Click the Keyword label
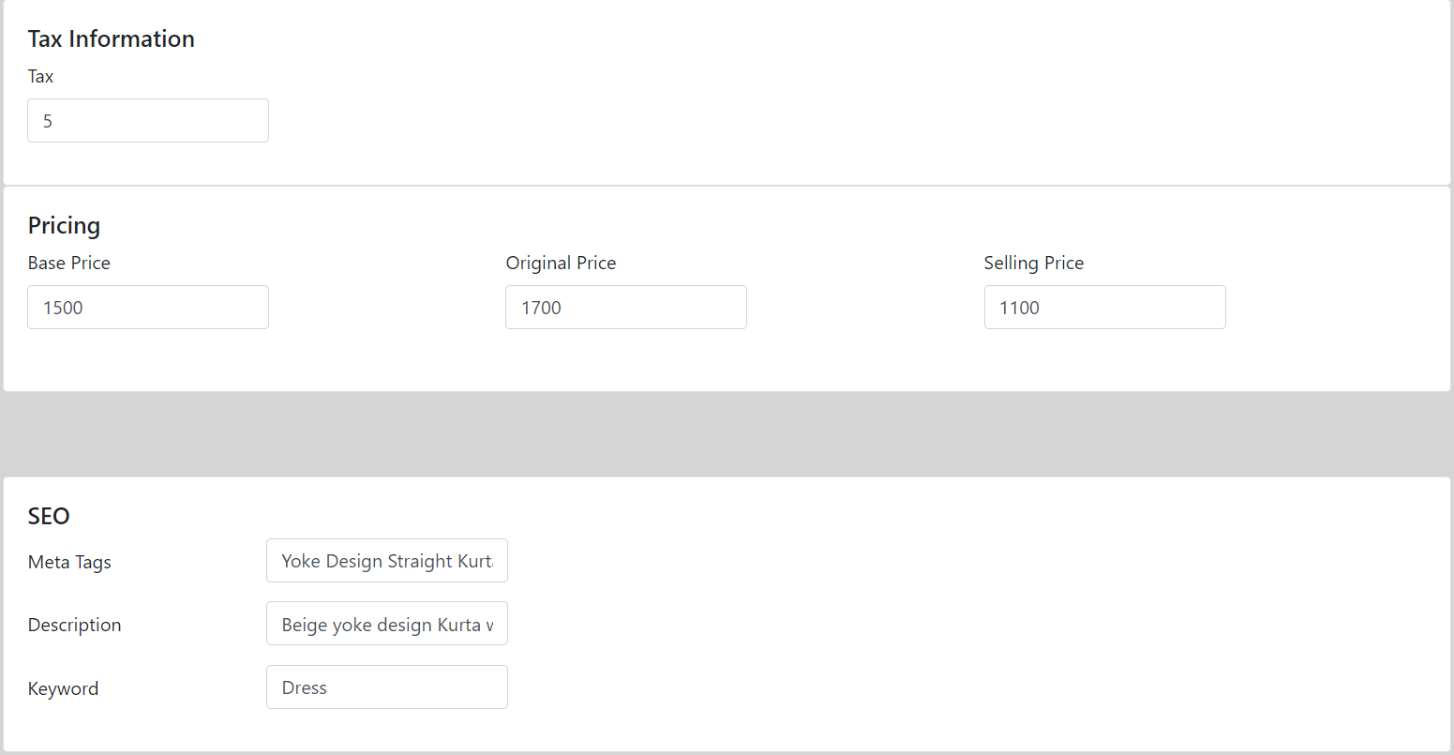The width and height of the screenshot is (1454, 755). tap(63, 689)
